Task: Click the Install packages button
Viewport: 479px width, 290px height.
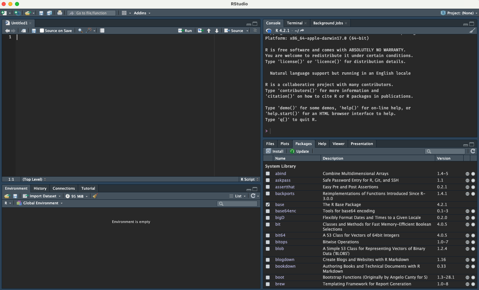Action: (275, 151)
